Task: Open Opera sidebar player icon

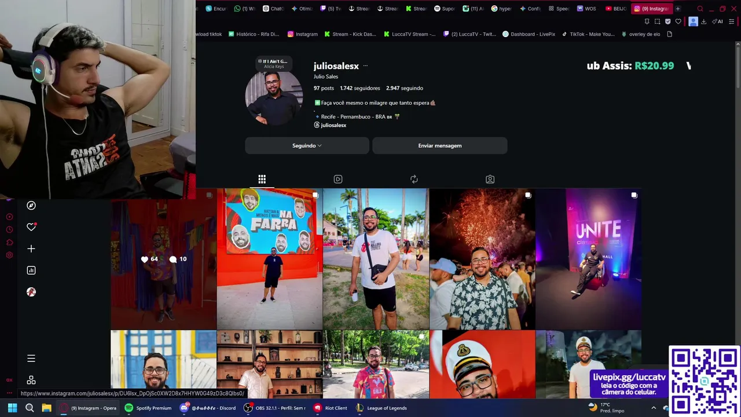Action: [x=9, y=217]
